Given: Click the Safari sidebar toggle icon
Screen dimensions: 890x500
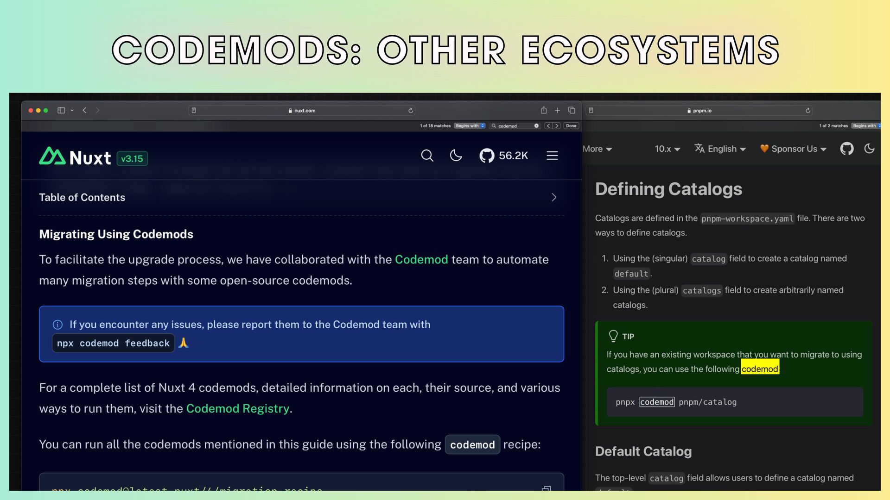Looking at the screenshot, I should click(x=61, y=110).
